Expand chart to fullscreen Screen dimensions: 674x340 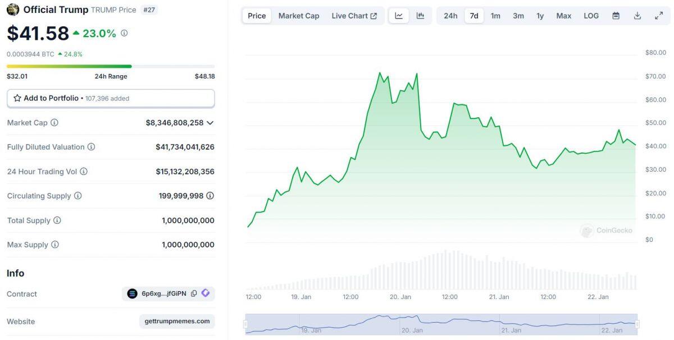point(659,16)
